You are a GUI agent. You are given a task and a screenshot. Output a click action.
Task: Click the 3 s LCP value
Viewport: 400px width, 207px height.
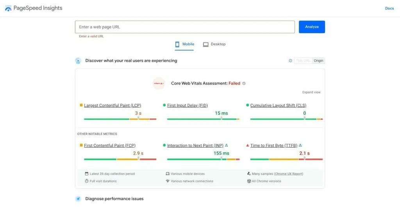pyautogui.click(x=138, y=113)
